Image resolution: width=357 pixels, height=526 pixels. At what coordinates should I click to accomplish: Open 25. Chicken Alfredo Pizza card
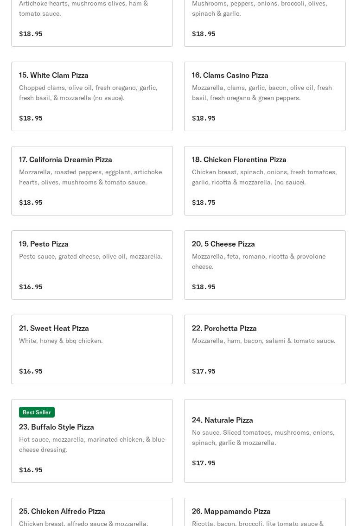click(x=92, y=512)
